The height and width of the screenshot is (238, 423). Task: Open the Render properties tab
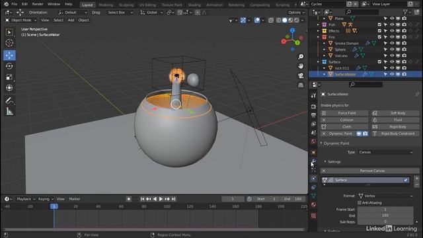click(x=313, y=106)
